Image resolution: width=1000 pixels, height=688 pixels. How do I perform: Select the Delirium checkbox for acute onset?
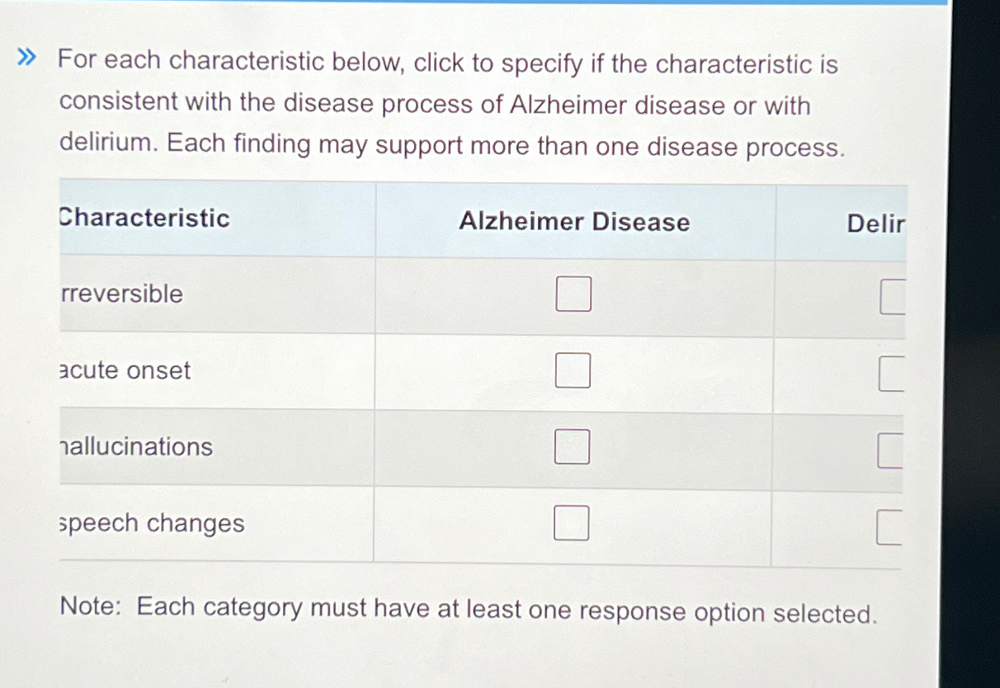(893, 370)
